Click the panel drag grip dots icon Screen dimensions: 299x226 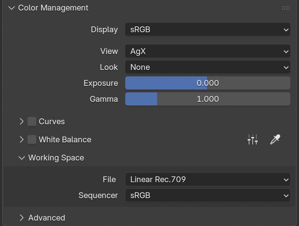coord(286,8)
